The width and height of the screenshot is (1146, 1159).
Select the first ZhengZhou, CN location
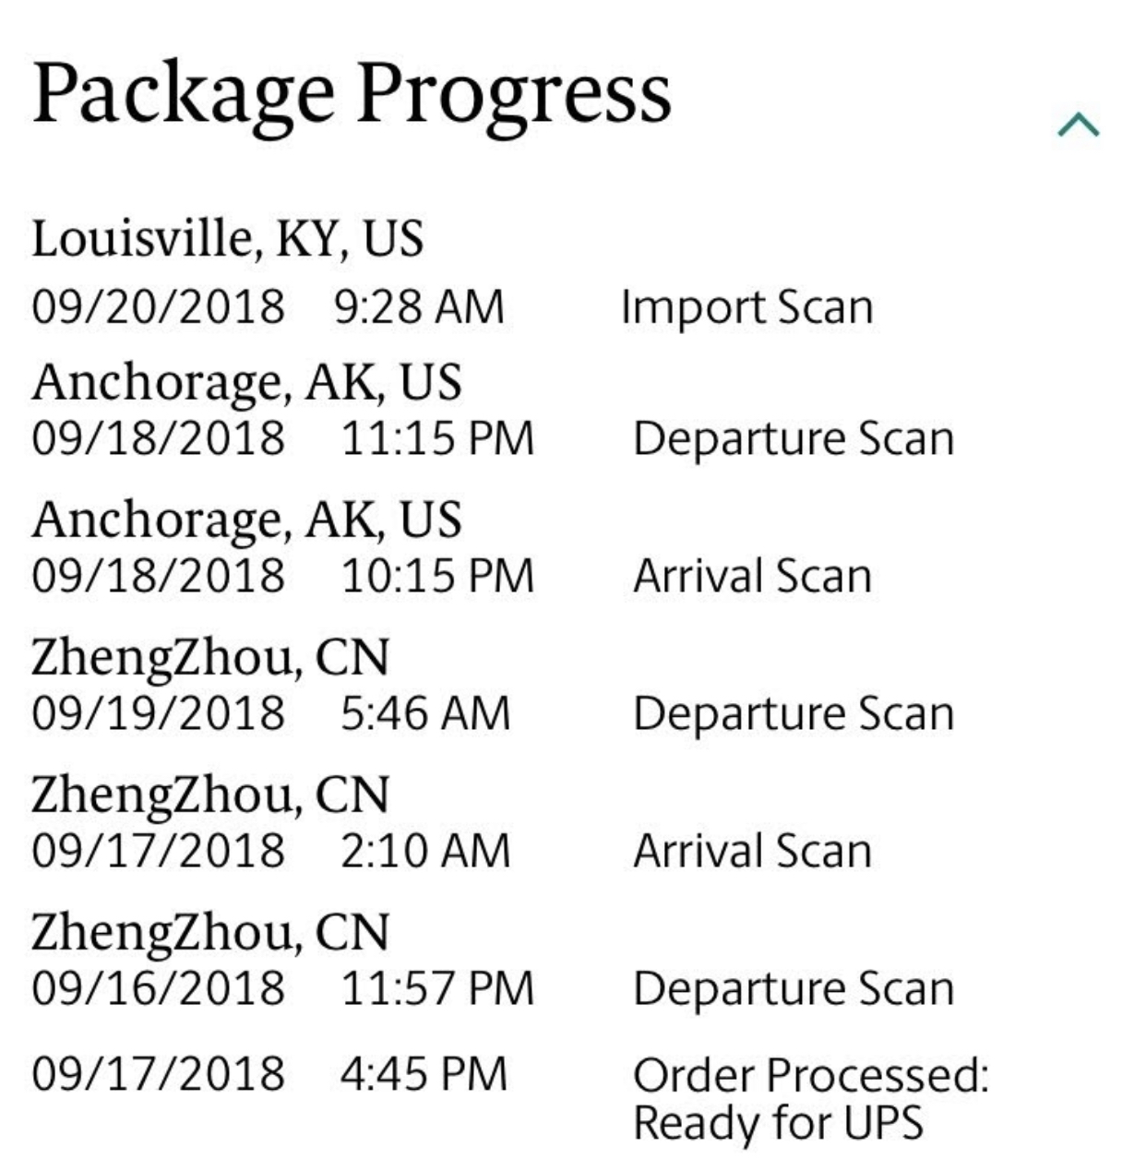210,658
